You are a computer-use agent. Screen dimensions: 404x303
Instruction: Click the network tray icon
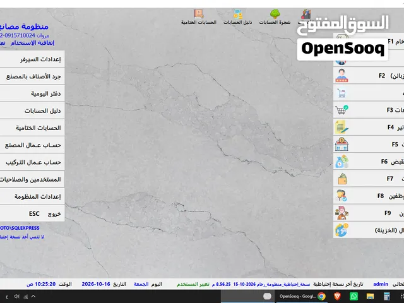[25, 297]
